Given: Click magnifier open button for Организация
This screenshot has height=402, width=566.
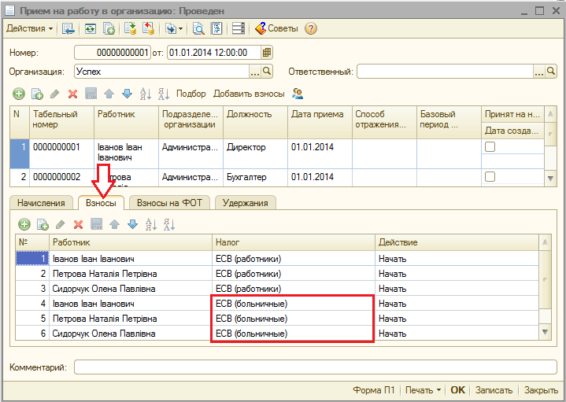Looking at the screenshot, I should click(267, 72).
